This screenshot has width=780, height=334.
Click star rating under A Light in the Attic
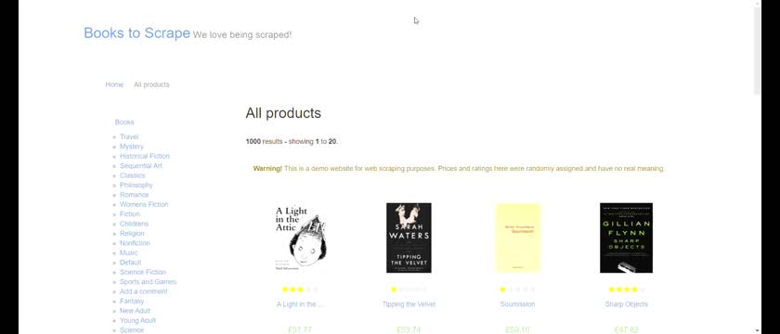pyautogui.click(x=300, y=289)
